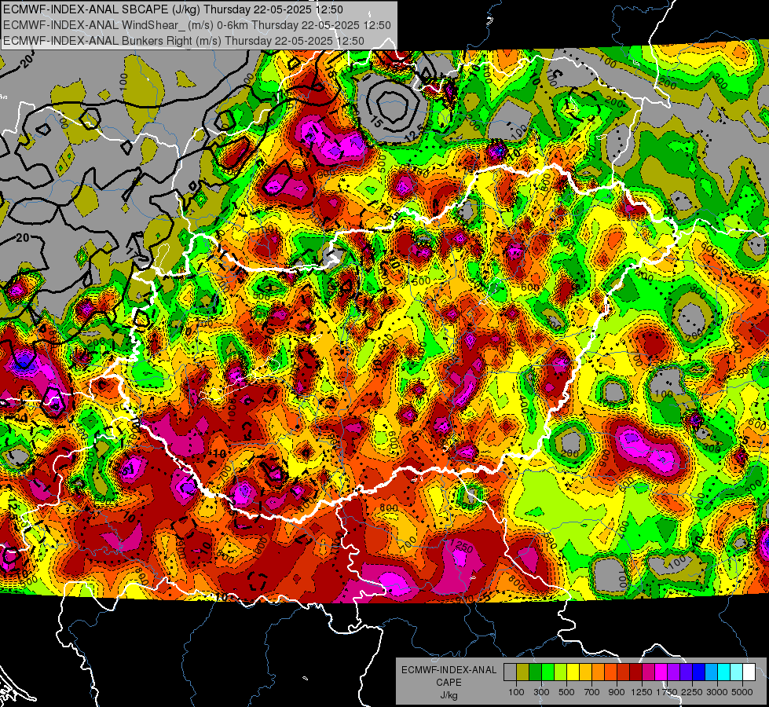The width and height of the screenshot is (769, 707).
Task: Click the 5000 tick label in legend
Action: (742, 692)
